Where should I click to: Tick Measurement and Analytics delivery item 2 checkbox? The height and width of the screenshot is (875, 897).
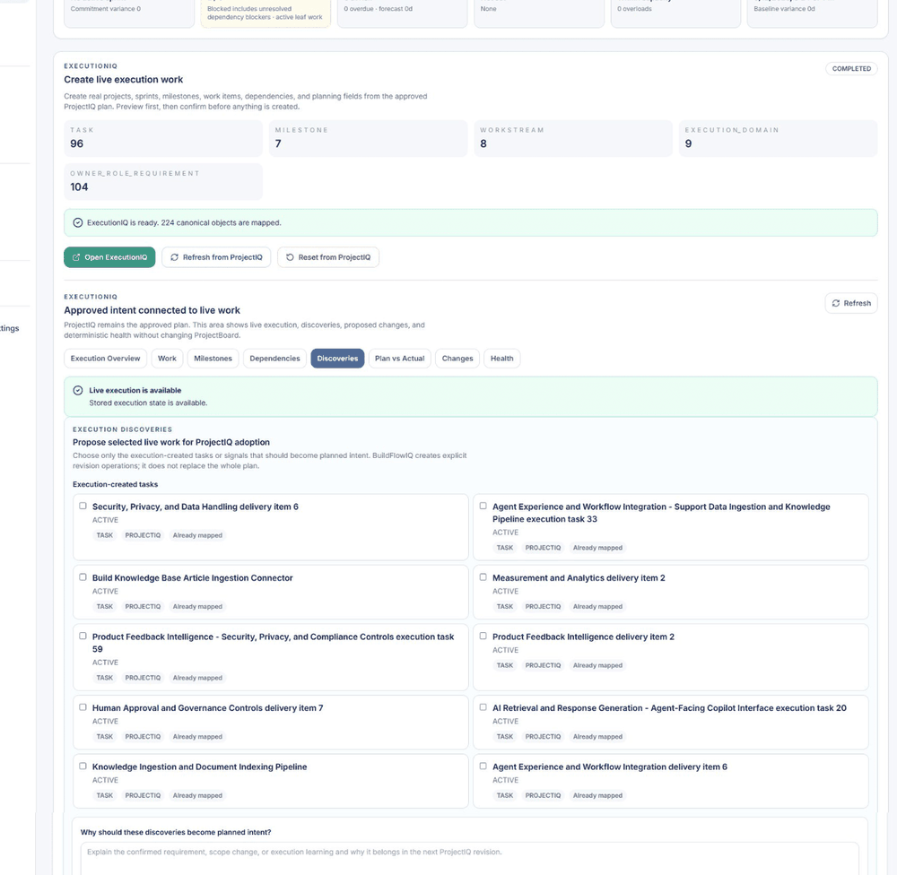pos(483,577)
